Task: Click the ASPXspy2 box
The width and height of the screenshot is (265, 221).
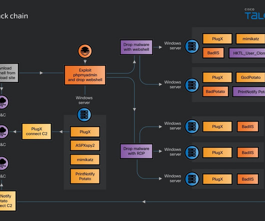Action: [85, 145]
